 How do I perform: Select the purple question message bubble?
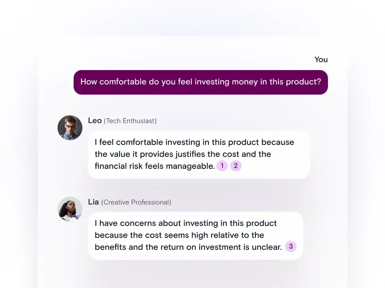[200, 82]
